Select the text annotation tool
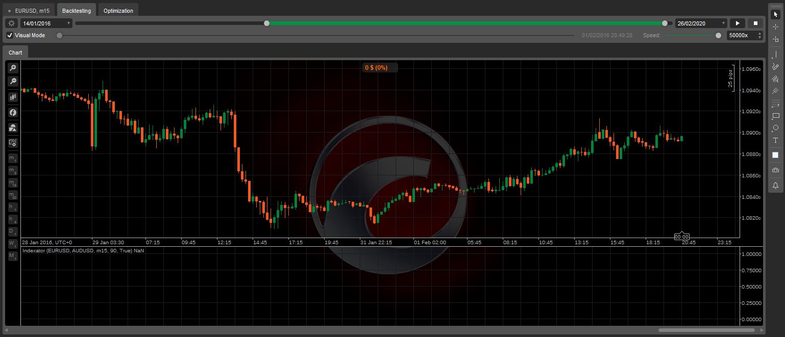785x337 pixels. pos(775,140)
